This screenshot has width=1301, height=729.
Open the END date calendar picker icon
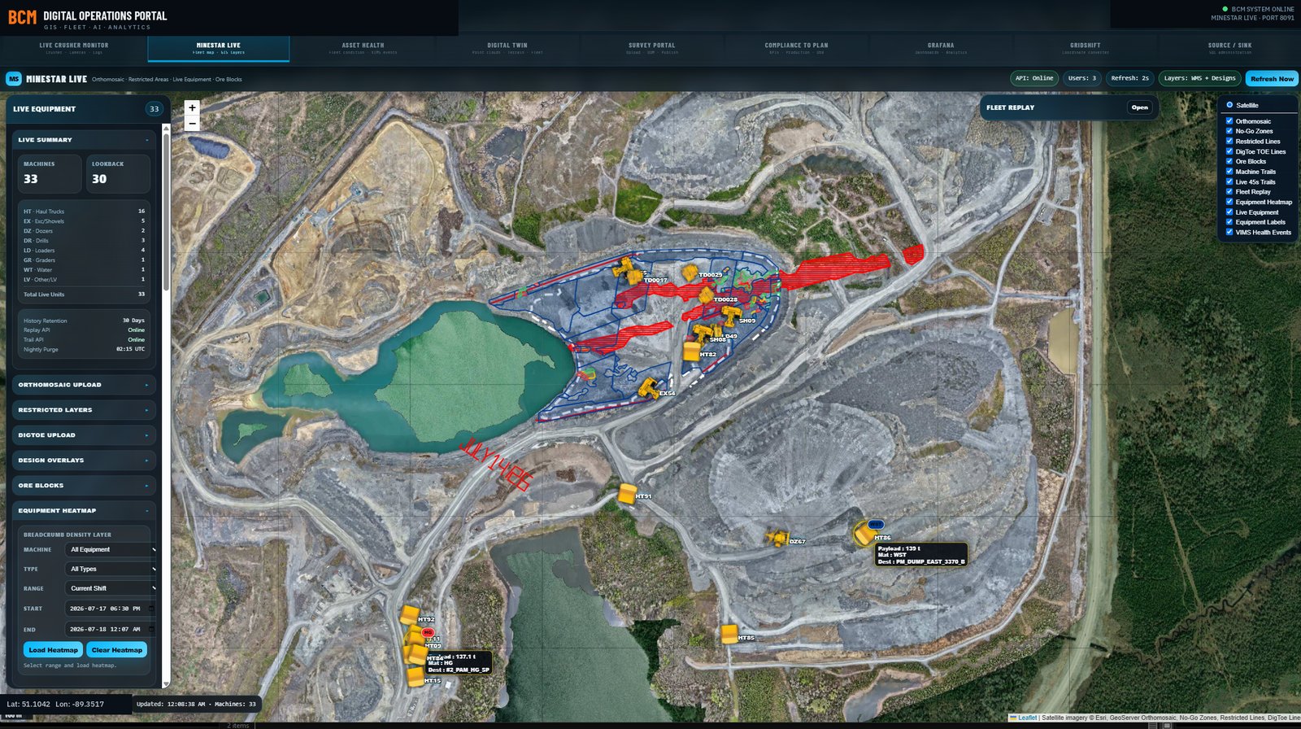(151, 629)
